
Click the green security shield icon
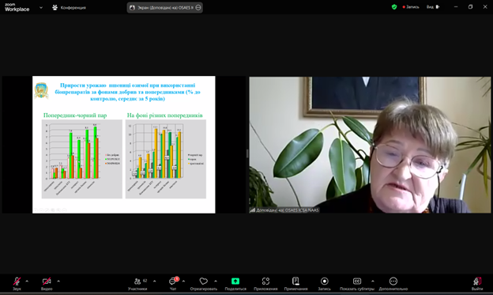coord(394,7)
